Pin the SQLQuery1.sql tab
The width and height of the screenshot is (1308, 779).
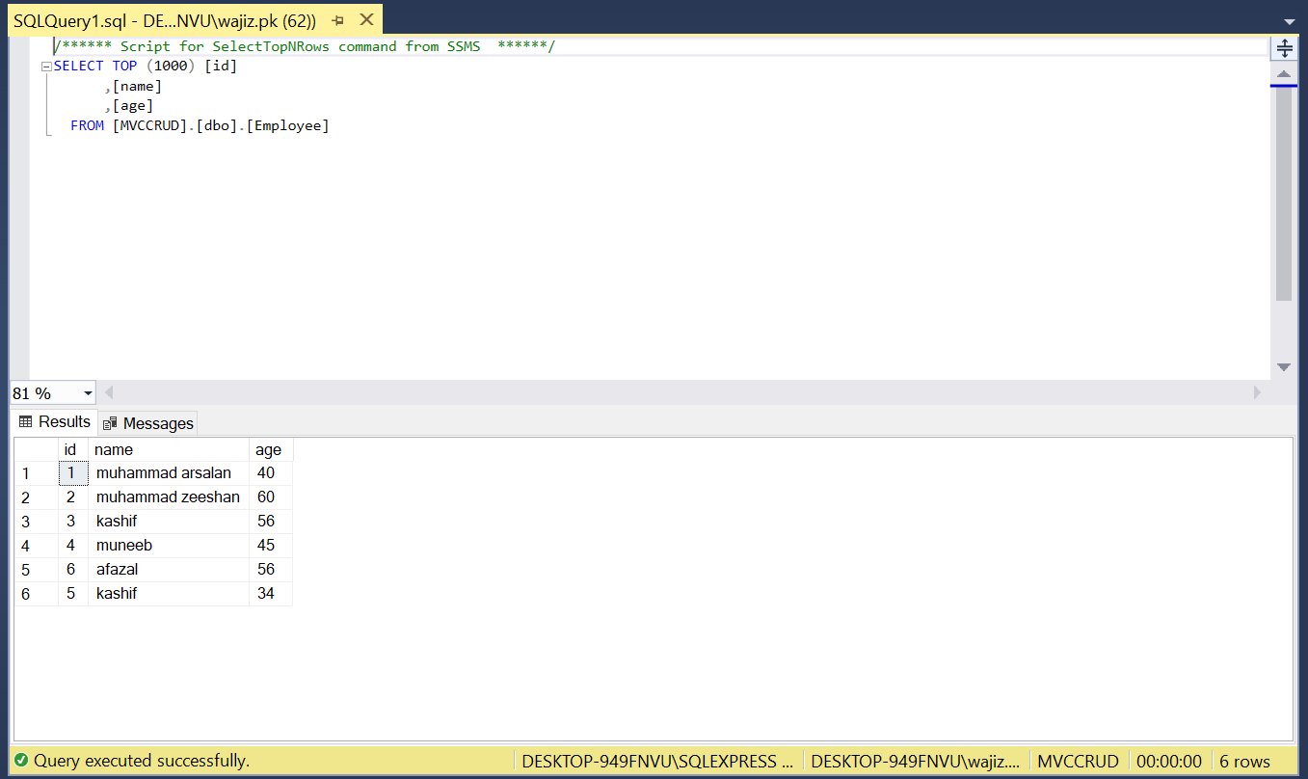point(337,20)
